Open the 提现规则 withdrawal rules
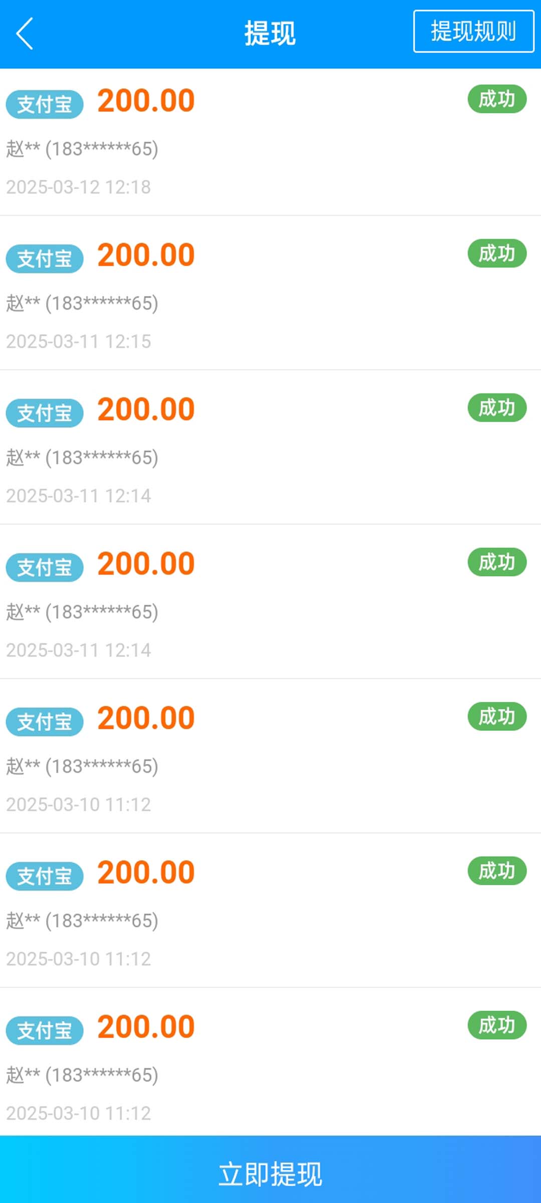 [473, 31]
